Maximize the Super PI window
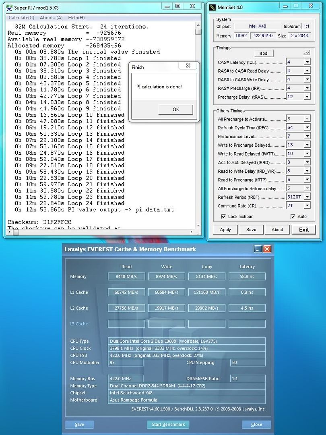This screenshot has height=435, width=326. pyautogui.click(x=178, y=6)
